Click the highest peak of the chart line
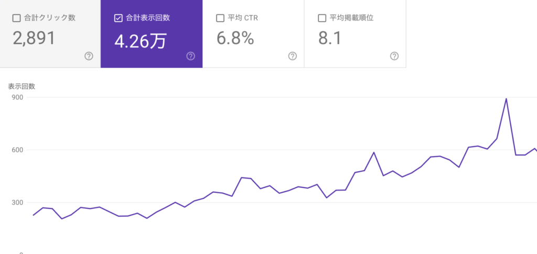Image resolution: width=537 pixels, height=254 pixels. (506, 99)
